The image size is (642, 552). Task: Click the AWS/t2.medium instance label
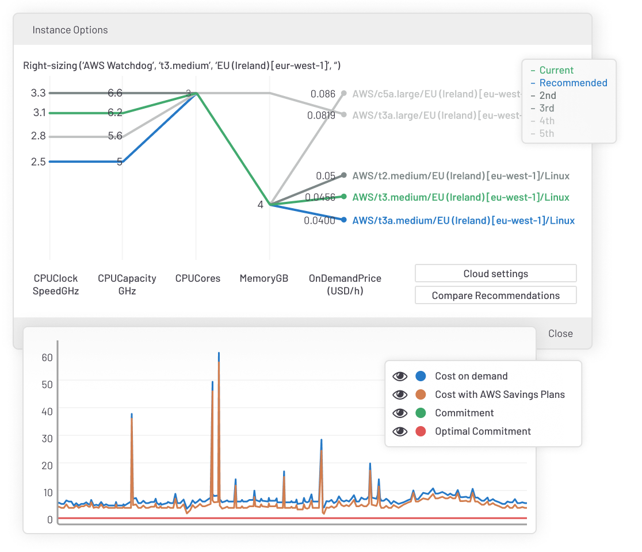coord(460,176)
